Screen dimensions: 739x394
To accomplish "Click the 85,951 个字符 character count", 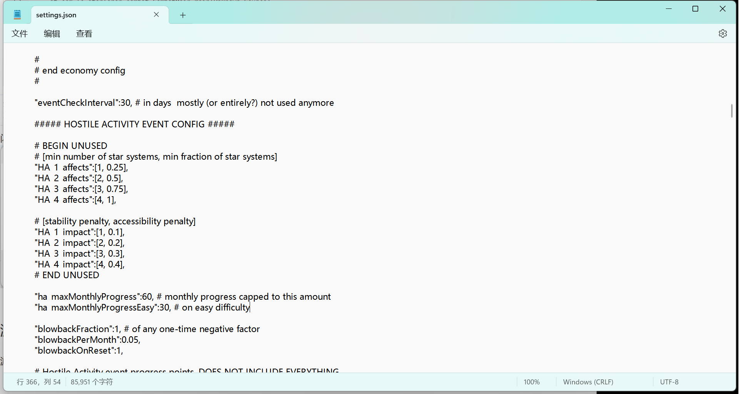I will point(92,382).
